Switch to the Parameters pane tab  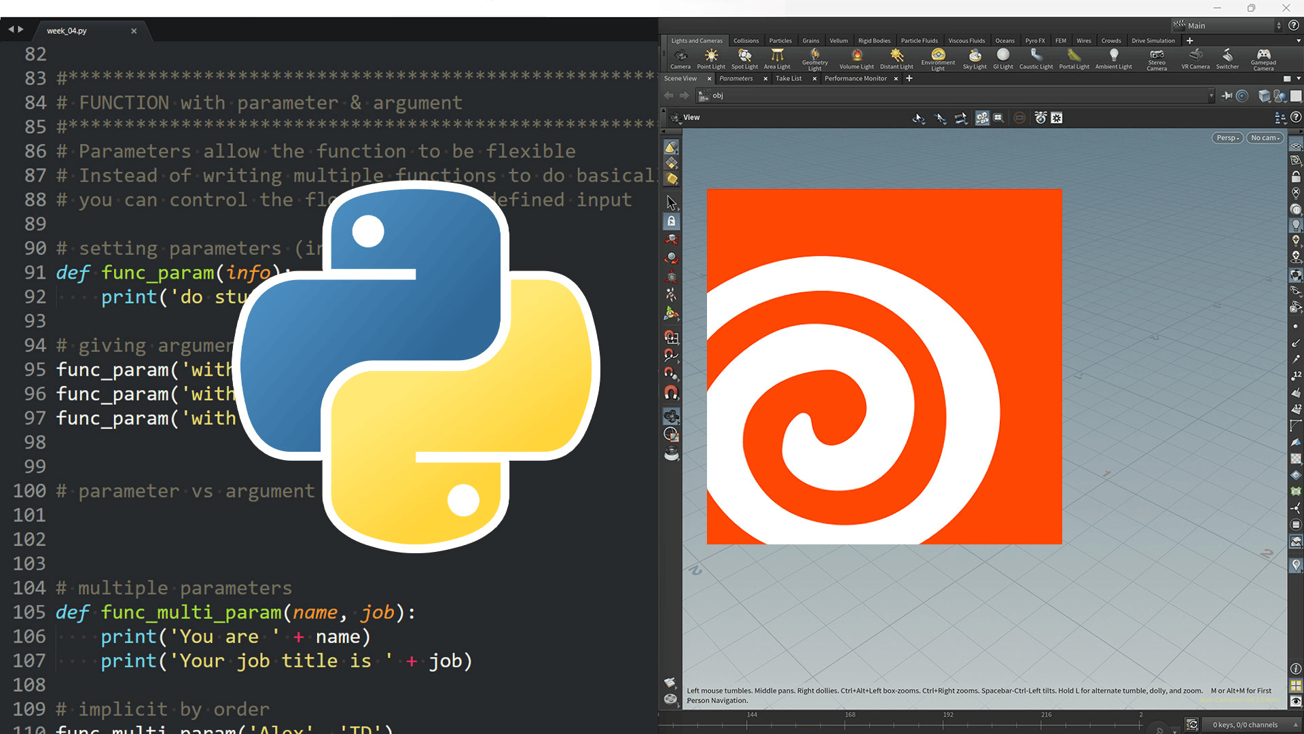pyautogui.click(x=736, y=79)
